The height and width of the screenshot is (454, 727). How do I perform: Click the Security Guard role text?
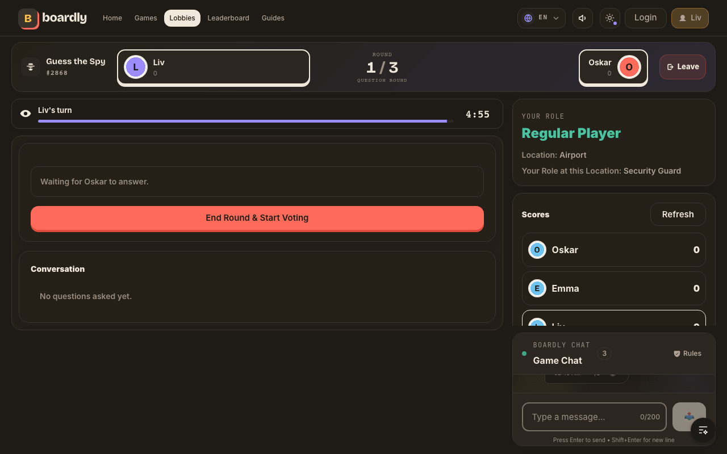point(652,171)
